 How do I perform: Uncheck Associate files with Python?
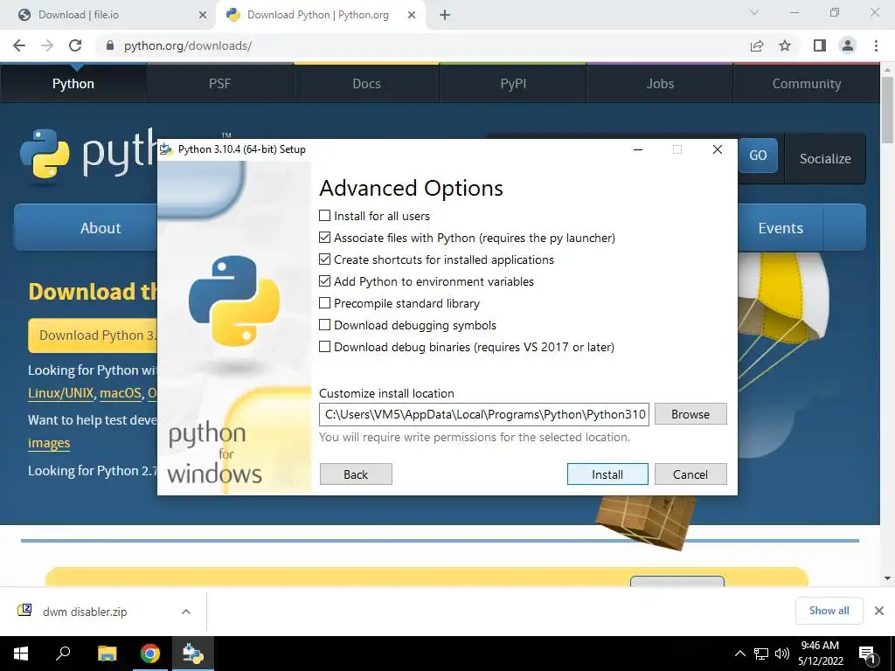325,238
